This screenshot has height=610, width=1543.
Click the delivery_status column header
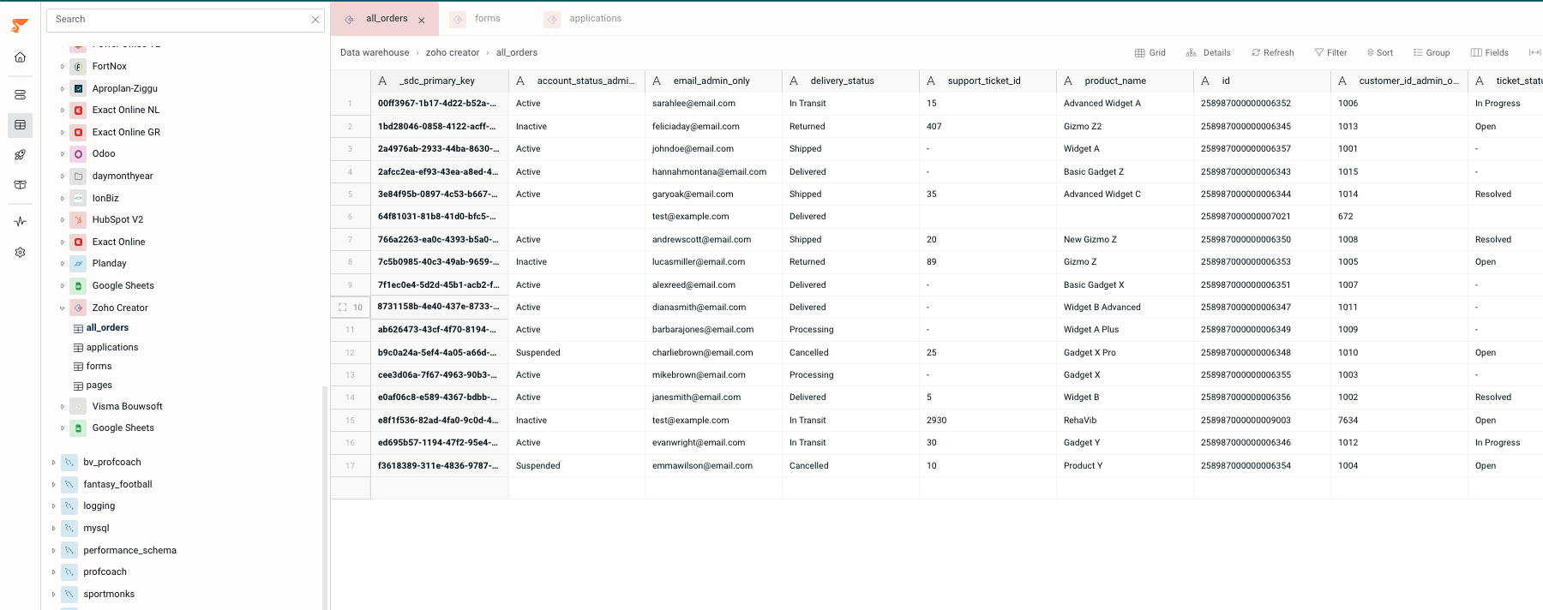coord(850,81)
